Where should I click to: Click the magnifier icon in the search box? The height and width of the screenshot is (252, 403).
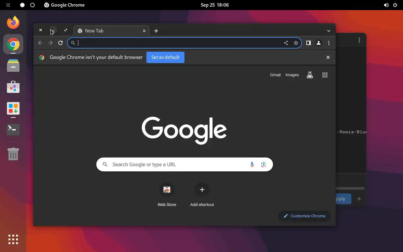[x=105, y=164]
